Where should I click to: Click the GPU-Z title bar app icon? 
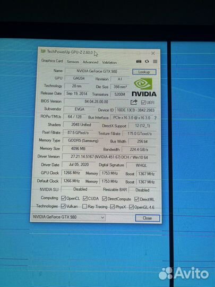point(43,51)
